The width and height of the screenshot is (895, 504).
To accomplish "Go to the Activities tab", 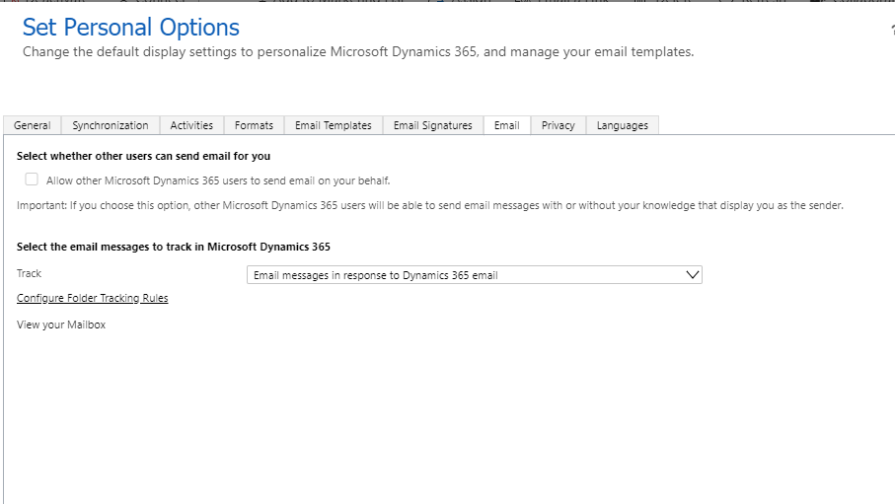I will (191, 125).
